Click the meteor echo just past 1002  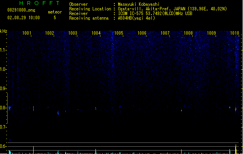(58, 113)
